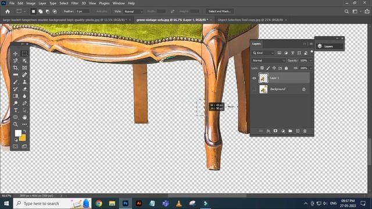Open the Plugins menu
The height and width of the screenshot is (209, 372).
coord(104,3)
